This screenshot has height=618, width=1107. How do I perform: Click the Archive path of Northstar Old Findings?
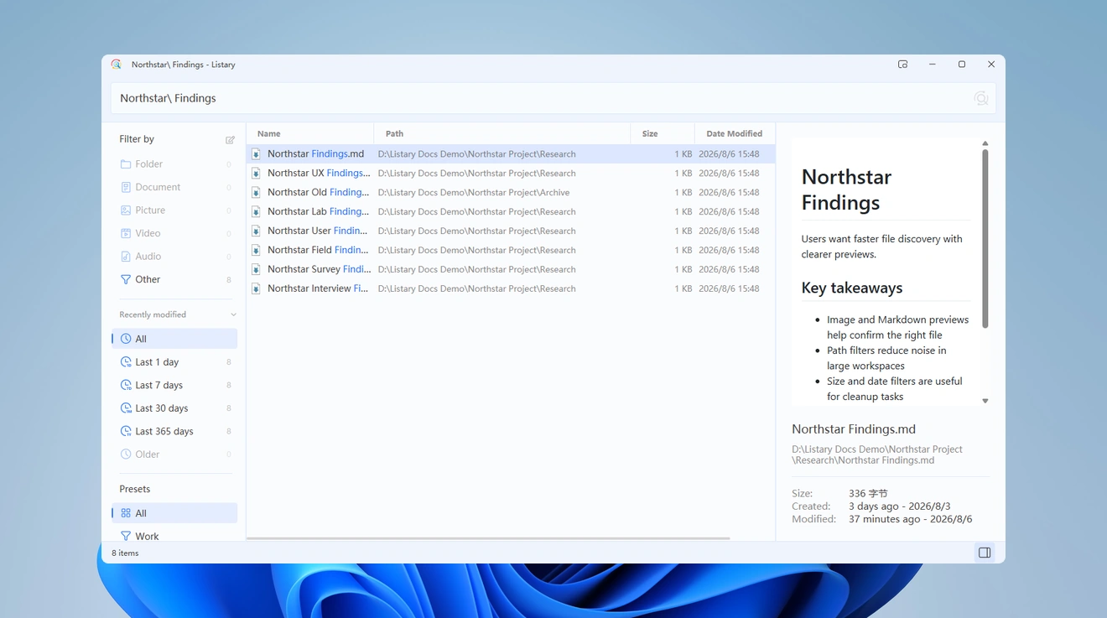[474, 193]
